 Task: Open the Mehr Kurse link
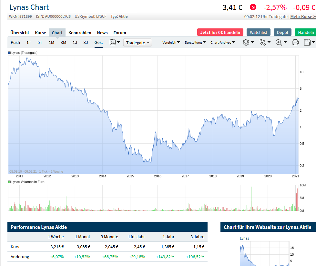coord(303,16)
